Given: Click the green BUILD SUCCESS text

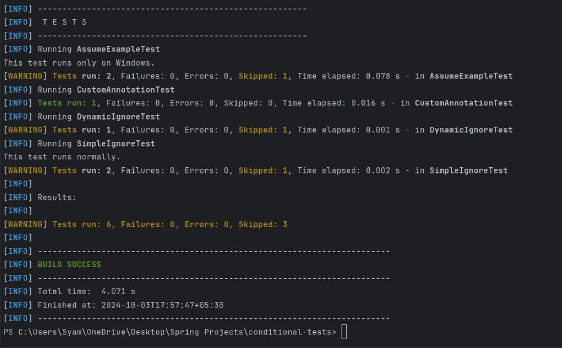Looking at the screenshot, I should click(69, 264).
